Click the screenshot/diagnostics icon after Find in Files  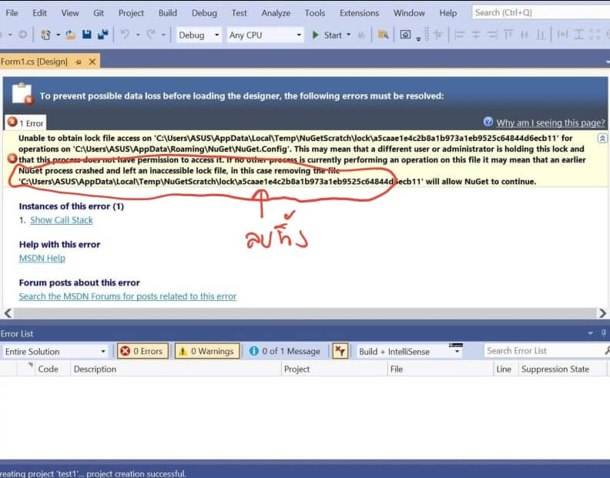(x=405, y=35)
